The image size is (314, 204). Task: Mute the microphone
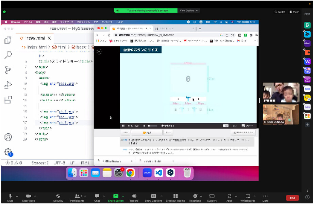coord(10,196)
